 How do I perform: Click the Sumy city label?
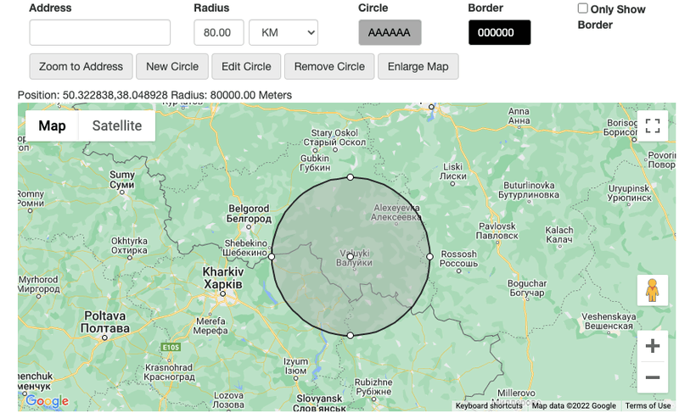[121, 180]
